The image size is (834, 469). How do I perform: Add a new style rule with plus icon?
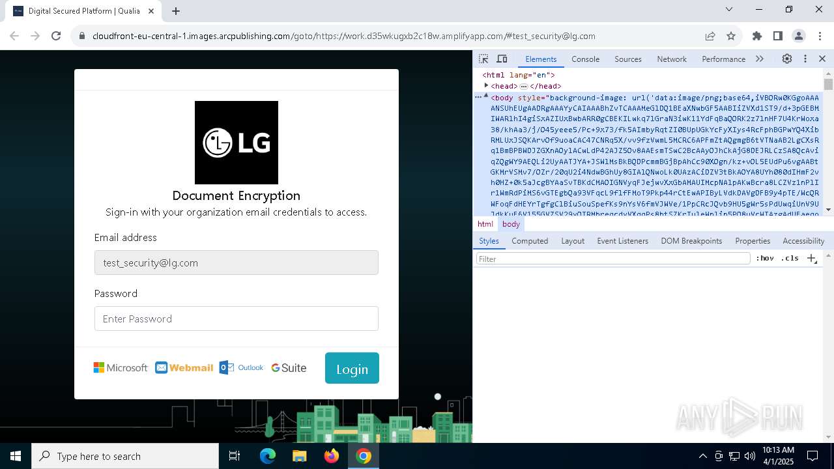pos(811,259)
